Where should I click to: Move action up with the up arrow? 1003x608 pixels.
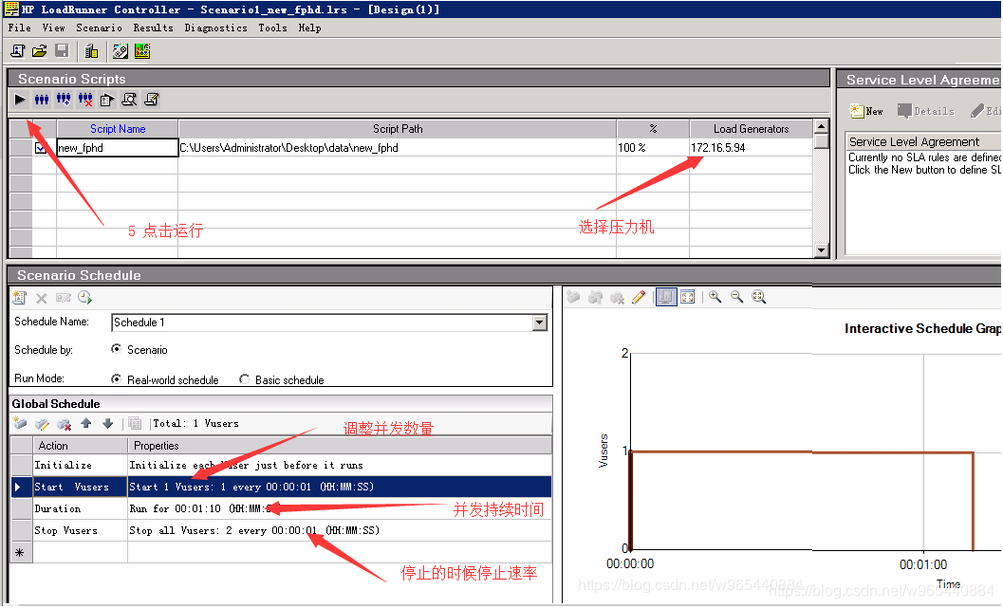[85, 423]
